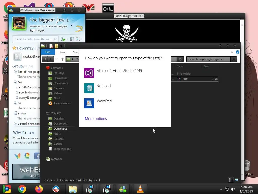258x194 pixels.
Task: Click the Explorer help question mark icon
Action: pyautogui.click(x=237, y=52)
